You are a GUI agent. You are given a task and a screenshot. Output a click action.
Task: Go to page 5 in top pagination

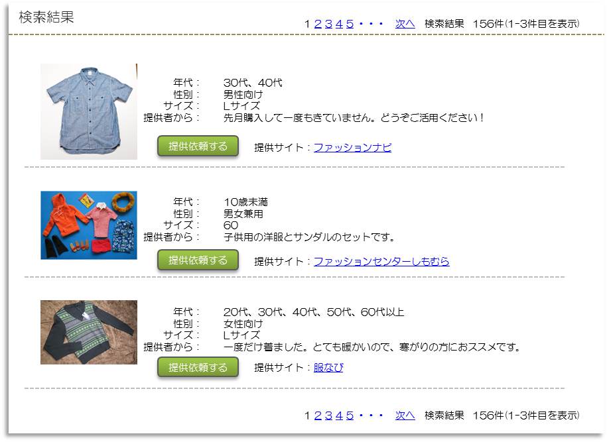coord(350,24)
